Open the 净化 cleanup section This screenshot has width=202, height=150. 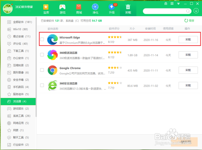pos(95,9)
